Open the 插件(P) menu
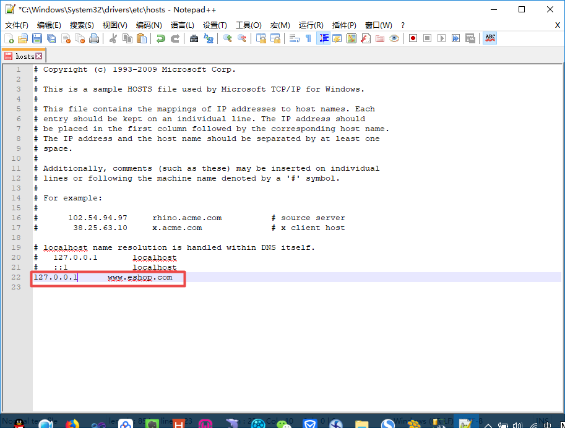This screenshot has width=565, height=428. 344,25
